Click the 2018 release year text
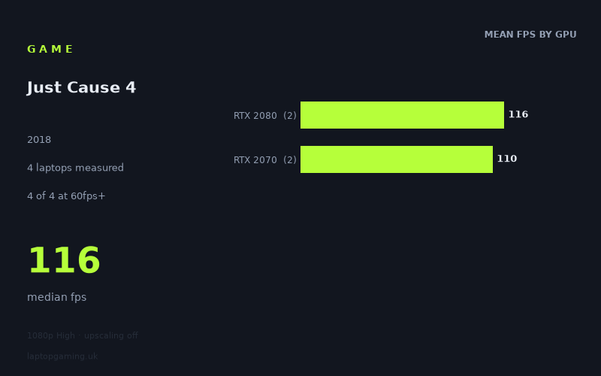The height and width of the screenshot is (376, 601). (x=39, y=140)
